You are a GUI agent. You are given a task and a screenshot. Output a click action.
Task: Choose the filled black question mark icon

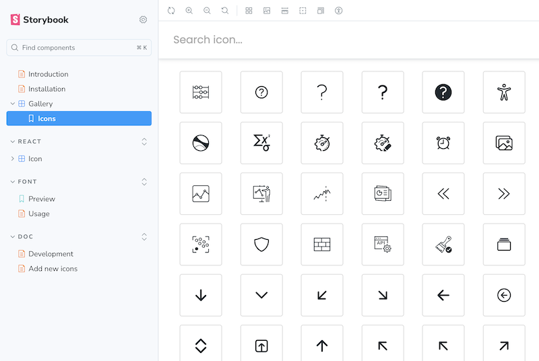[x=443, y=92]
